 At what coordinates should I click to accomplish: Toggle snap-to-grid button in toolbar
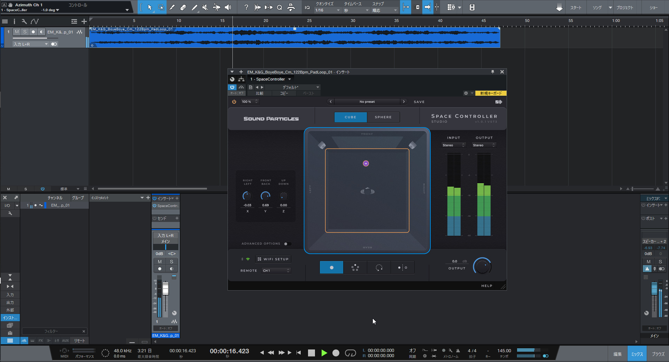tap(406, 7)
